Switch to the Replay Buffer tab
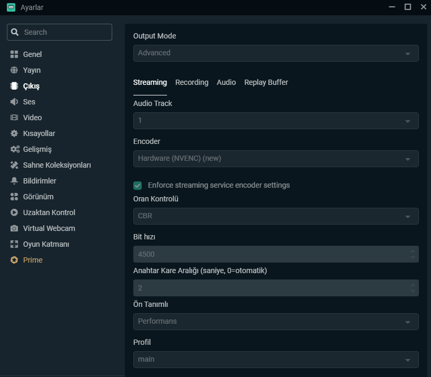The image size is (431, 377). coord(266,82)
